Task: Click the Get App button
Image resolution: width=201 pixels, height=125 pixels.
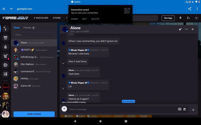Action: pos(168,18)
